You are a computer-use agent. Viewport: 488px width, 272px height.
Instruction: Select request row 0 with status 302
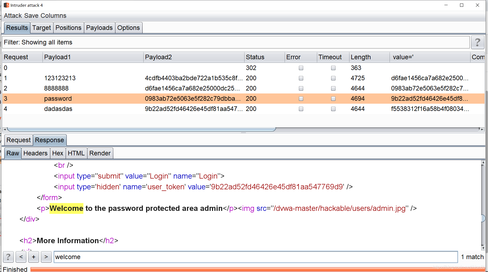click(243, 68)
